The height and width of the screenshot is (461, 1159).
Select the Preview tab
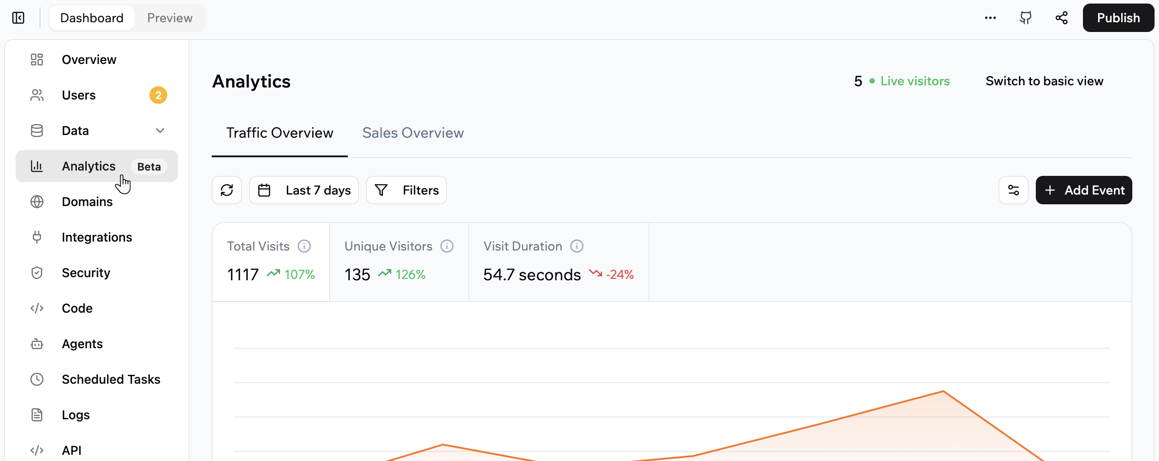[169, 18]
